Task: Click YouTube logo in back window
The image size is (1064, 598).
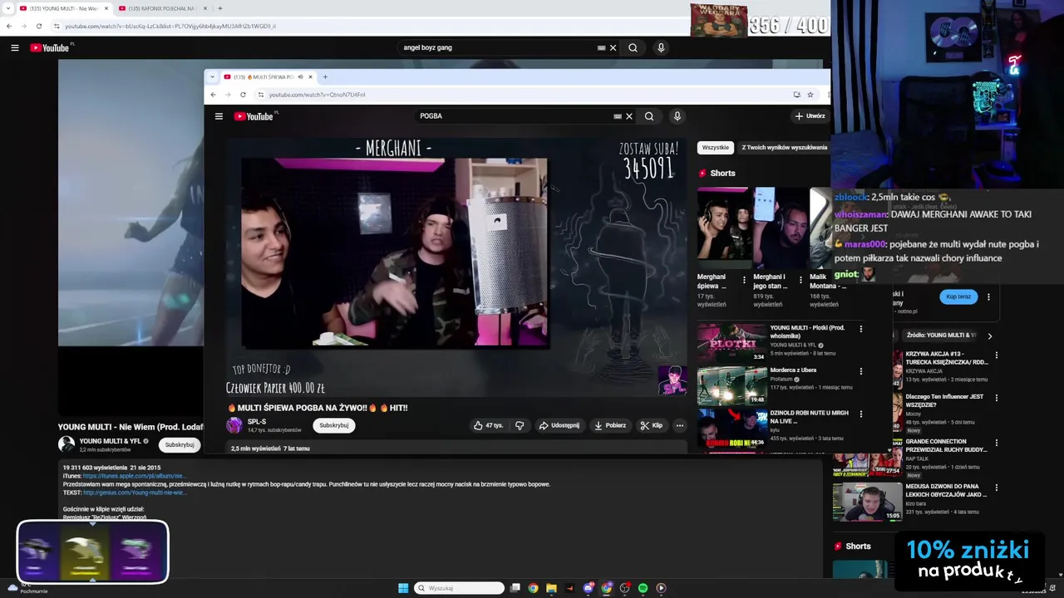Action: click(x=50, y=47)
